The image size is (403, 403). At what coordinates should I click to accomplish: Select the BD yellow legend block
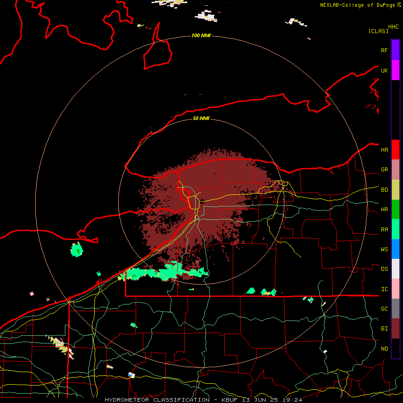pyautogui.click(x=395, y=190)
